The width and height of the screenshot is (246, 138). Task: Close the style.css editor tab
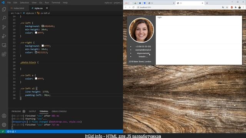pyautogui.click(x=47, y=8)
